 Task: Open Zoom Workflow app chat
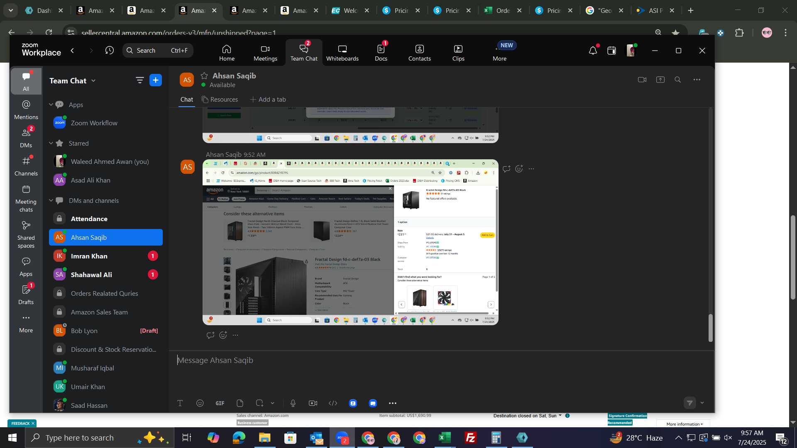tap(105, 123)
